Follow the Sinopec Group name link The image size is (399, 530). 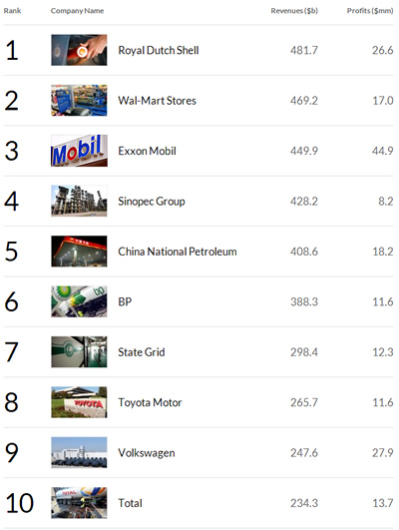click(152, 201)
